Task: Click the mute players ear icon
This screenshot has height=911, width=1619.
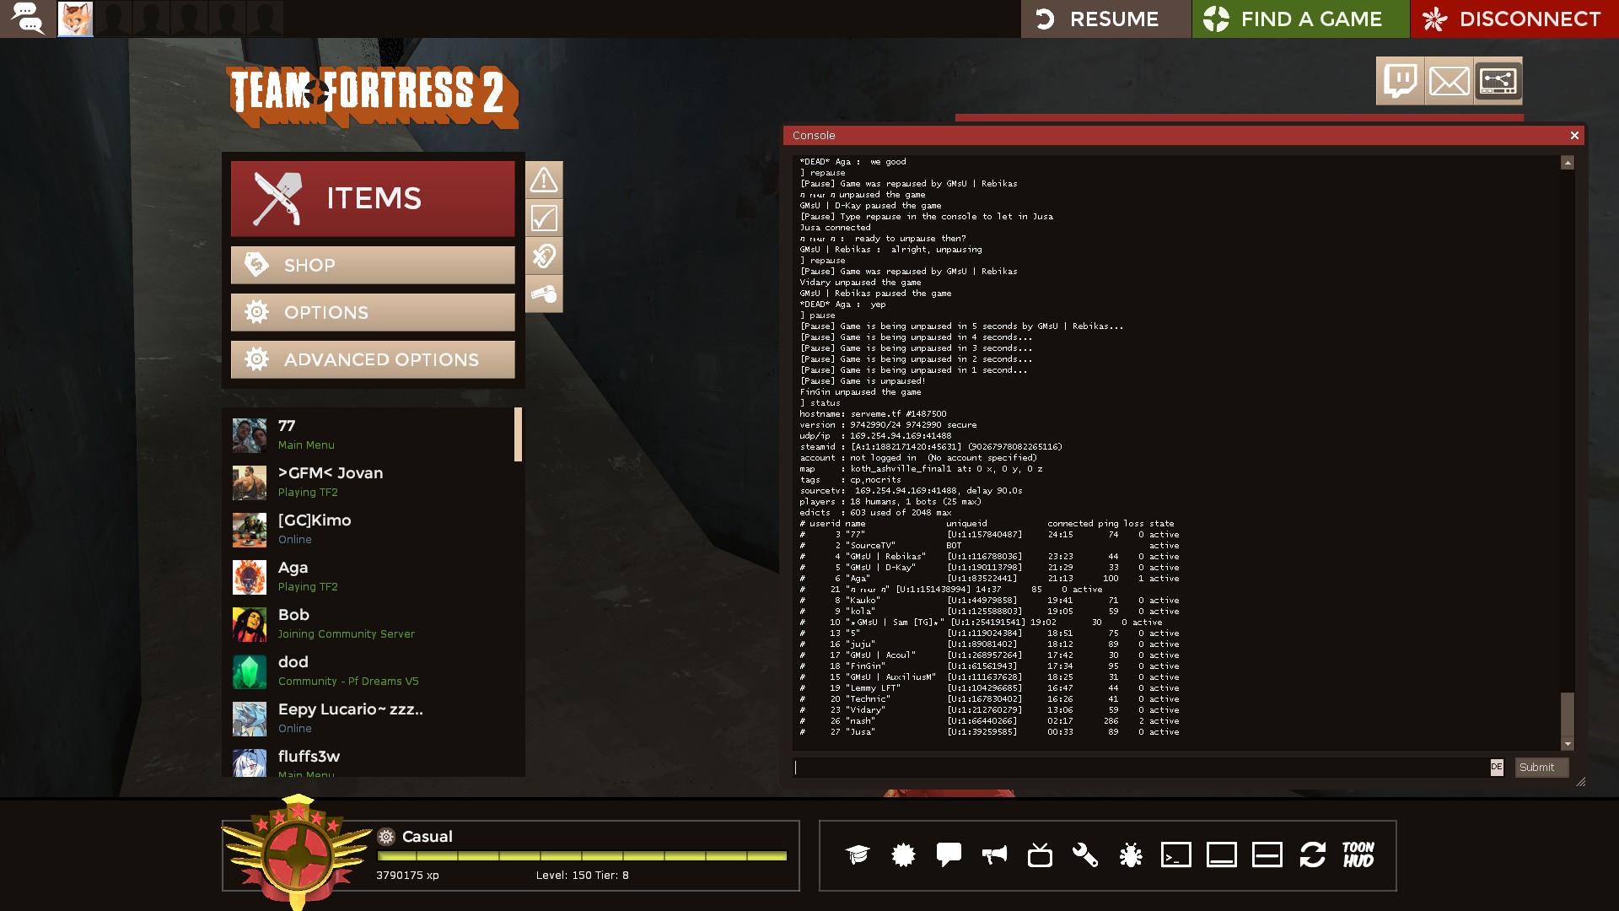Action: (544, 256)
